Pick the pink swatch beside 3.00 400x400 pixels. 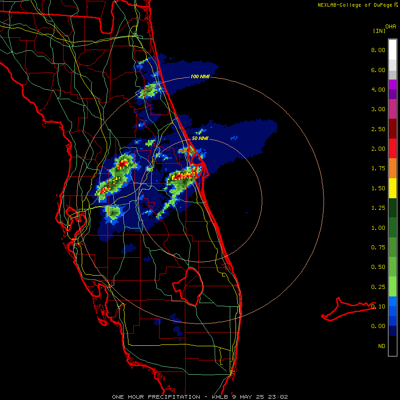(x=392, y=109)
